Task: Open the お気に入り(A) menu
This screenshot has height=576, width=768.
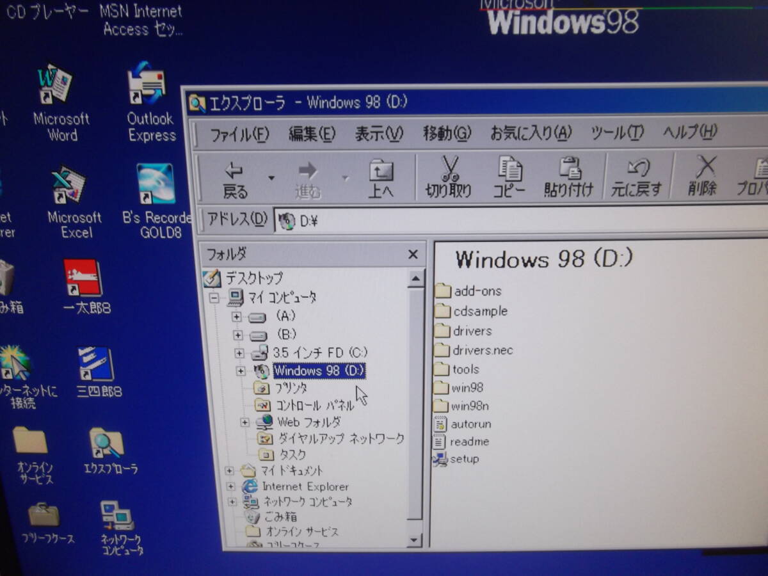Action: coord(531,132)
